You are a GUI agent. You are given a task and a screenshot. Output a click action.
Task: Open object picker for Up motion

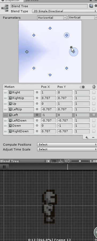(37, 104)
